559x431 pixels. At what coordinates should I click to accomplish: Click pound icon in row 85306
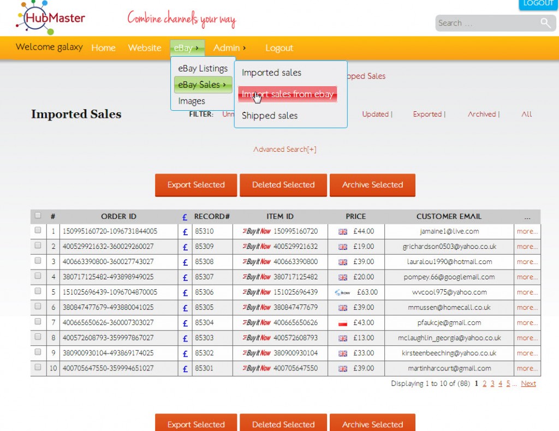pos(185,293)
